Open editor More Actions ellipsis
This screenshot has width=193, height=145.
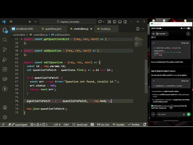point(143,29)
